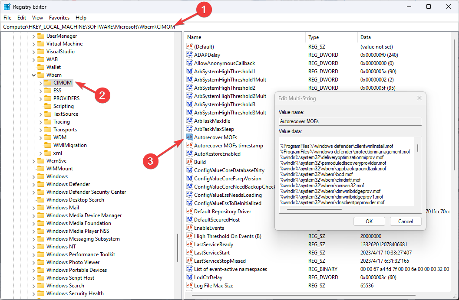Click the registry tree vertical scrollbar thumb
Viewport: 459px width, 300px height.
[178, 248]
